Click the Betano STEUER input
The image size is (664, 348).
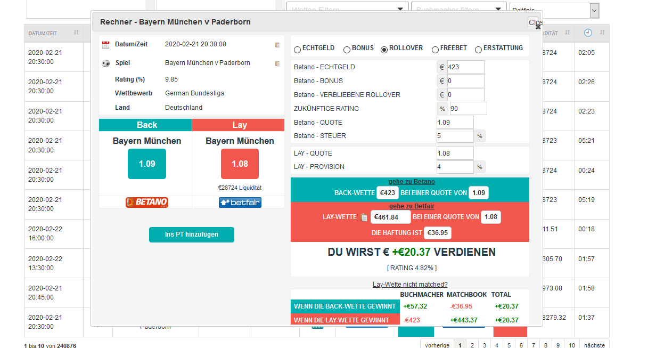455,136
